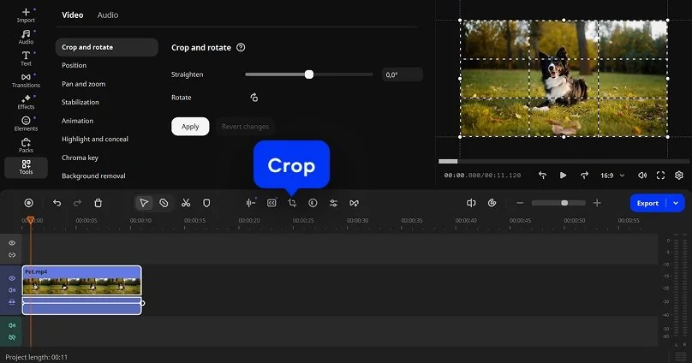692x363 pixels.
Task: Expand the Export options arrow
Action: click(x=677, y=203)
